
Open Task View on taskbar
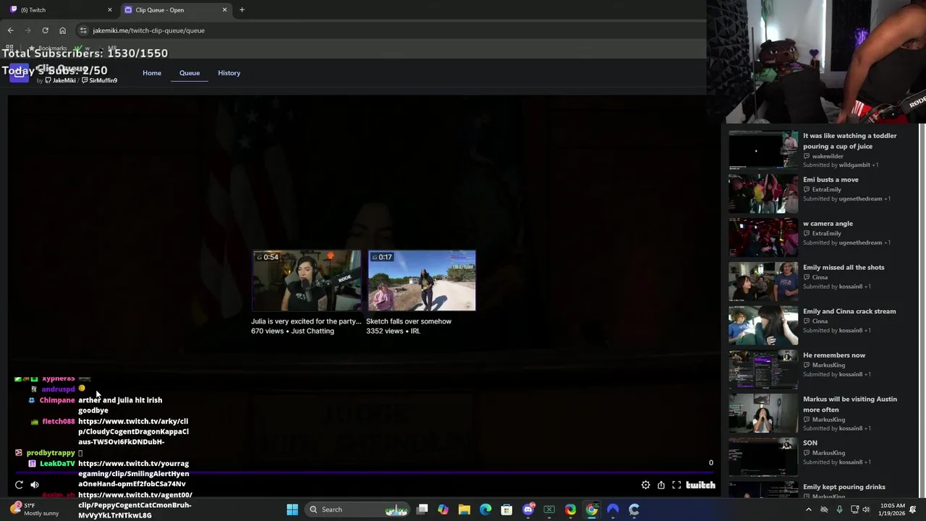tap(422, 509)
